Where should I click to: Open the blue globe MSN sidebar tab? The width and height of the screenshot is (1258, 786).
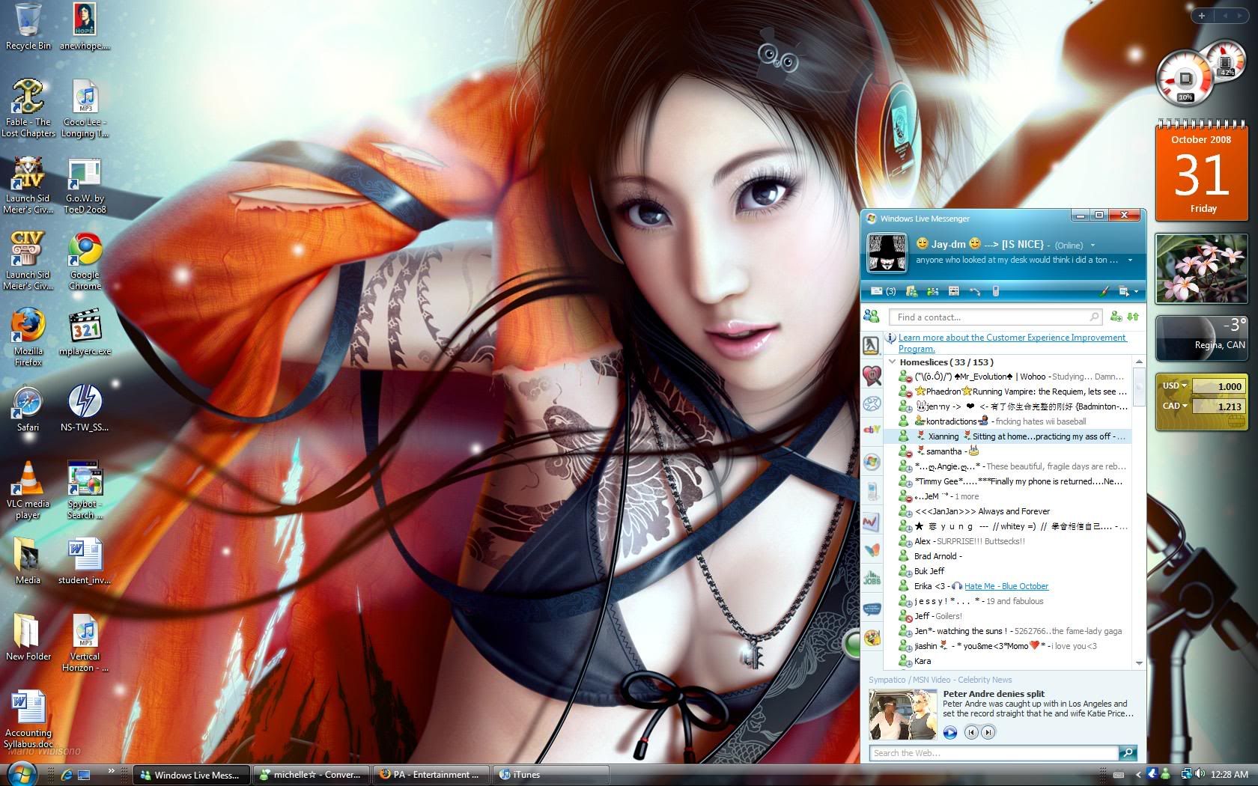click(872, 404)
